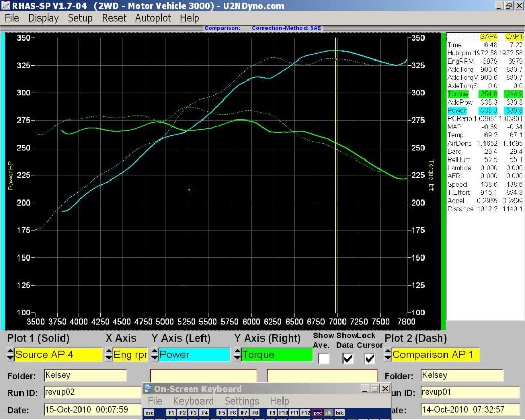The image size is (525, 420).
Task: Close the On-Screen Keyboard window
Action: click(386, 389)
